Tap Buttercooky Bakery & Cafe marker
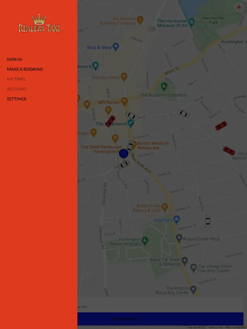This screenshot has width=247, height=329. pyautogui.click(x=165, y=207)
